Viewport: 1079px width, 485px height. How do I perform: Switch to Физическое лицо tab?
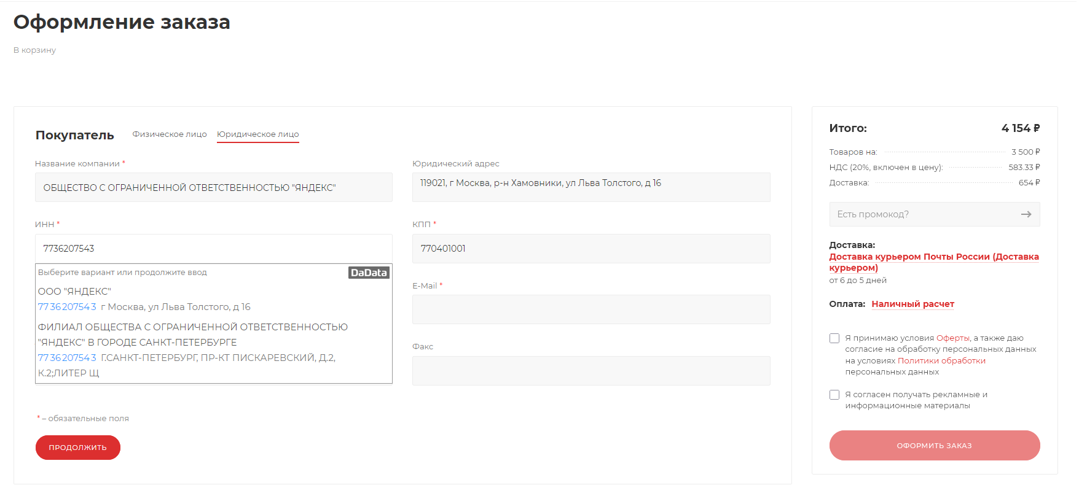[170, 134]
